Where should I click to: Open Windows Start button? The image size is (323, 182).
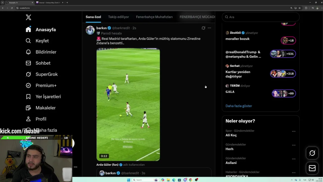click(128, 180)
